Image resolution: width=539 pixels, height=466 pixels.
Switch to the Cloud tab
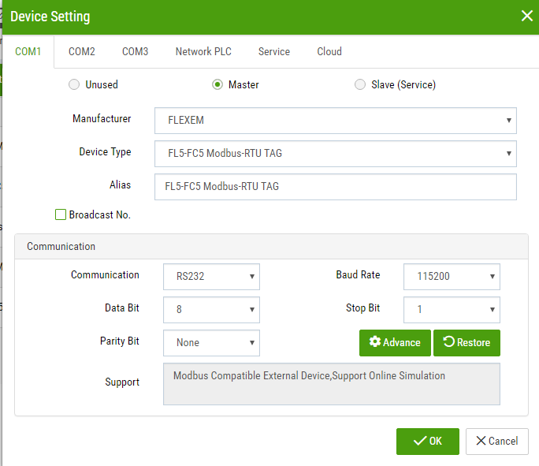pos(329,51)
